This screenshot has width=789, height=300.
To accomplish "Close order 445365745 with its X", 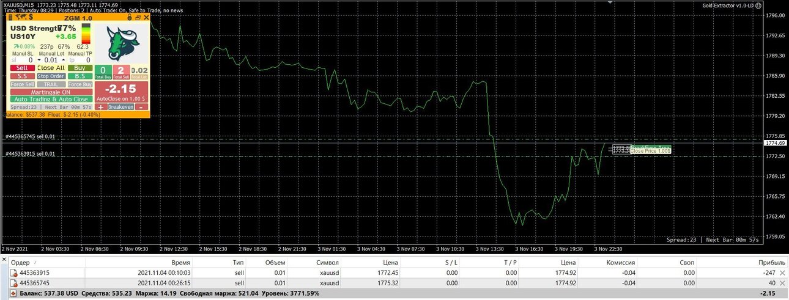I will pyautogui.click(x=783, y=283).
